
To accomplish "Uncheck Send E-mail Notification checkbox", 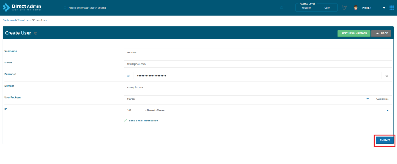I will point(125,121).
